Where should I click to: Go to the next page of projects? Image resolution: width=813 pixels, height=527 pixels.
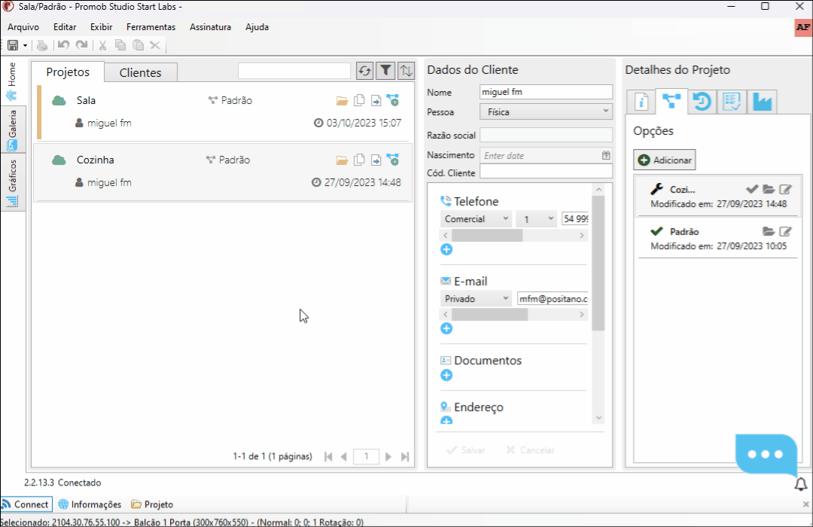(388, 456)
